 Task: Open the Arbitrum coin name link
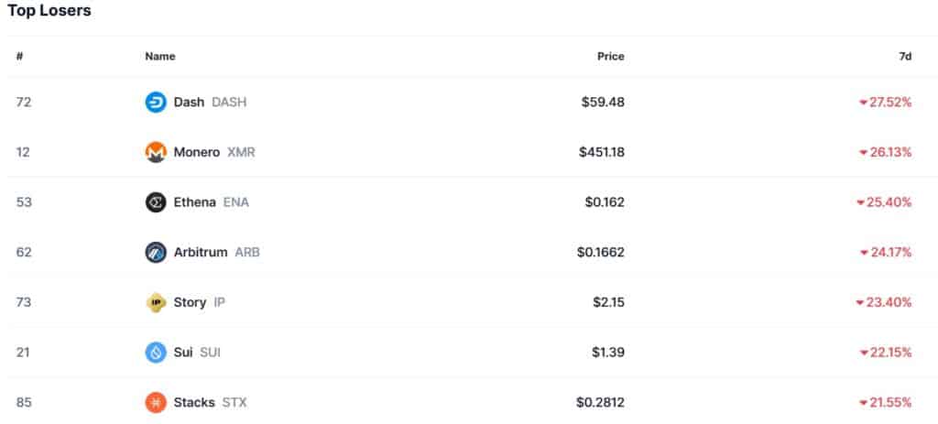coord(200,253)
